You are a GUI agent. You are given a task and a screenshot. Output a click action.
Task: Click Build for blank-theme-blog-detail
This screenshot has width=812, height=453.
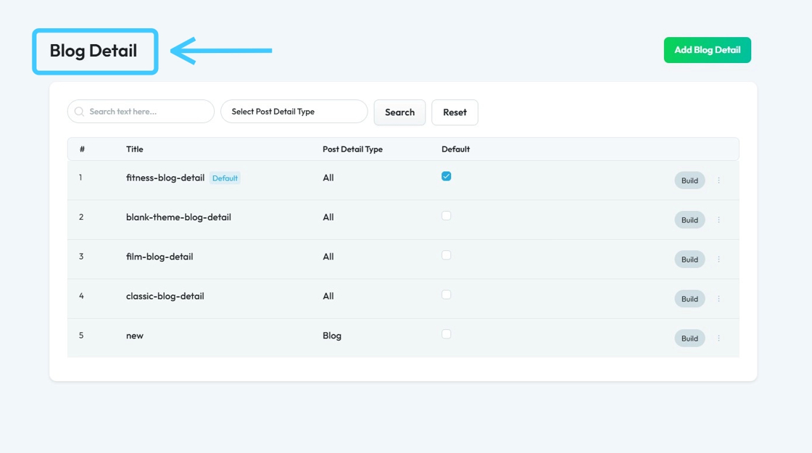[689, 220]
